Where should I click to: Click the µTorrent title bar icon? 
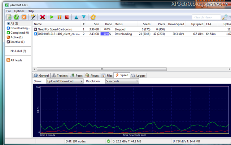[7, 5]
